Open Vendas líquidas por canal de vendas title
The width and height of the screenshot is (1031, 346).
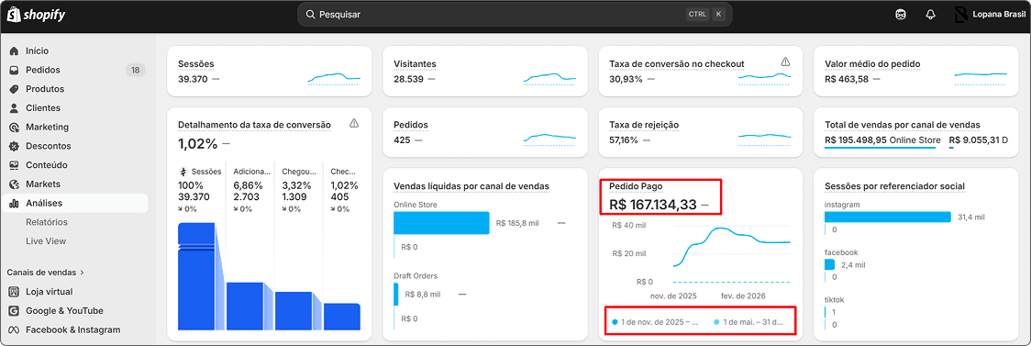coord(471,186)
